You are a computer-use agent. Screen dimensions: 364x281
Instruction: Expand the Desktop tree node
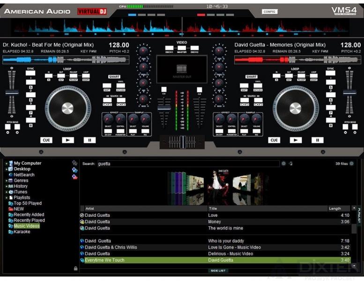(x=7, y=169)
